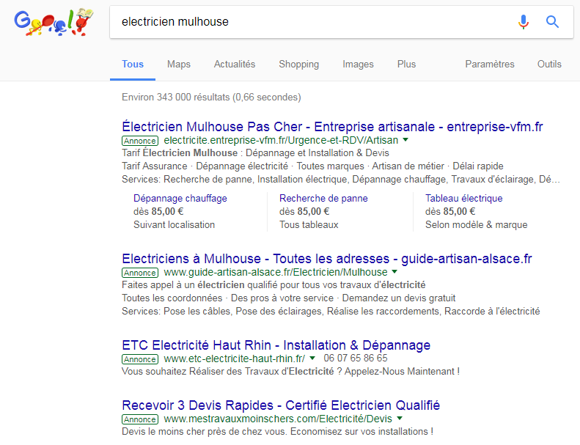Open 'Électricien Mulhouse Pas Cher' ad title
The width and height of the screenshot is (580, 445).
click(332, 127)
